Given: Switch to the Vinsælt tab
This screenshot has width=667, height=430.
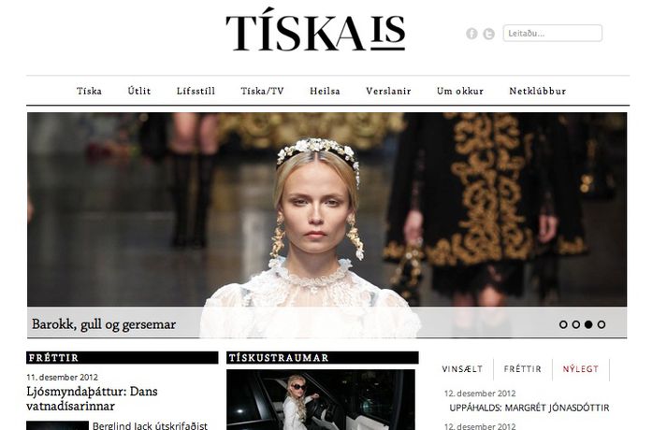Looking at the screenshot, I should pos(462,369).
